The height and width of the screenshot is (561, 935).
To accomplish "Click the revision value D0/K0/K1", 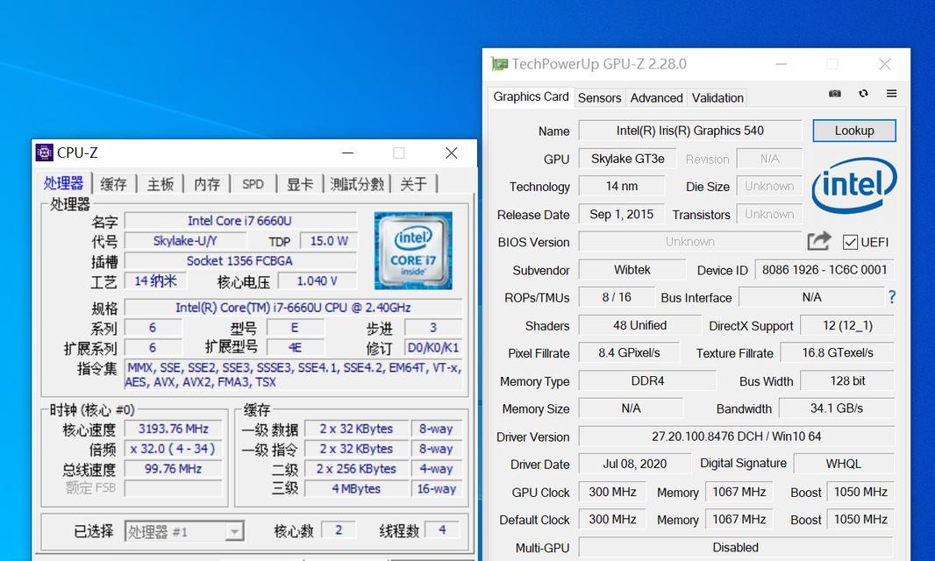I will [433, 348].
